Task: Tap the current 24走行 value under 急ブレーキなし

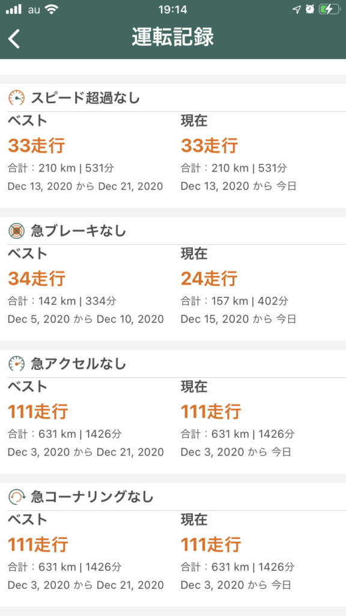Action: pos(209,279)
